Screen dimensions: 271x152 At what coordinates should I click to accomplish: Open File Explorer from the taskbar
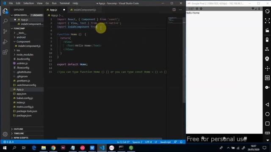pos(44,148)
